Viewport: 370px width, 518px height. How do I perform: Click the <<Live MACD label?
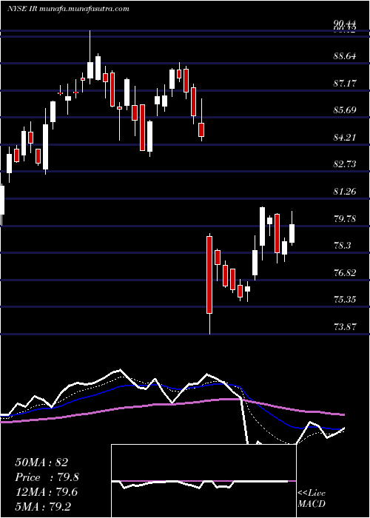312,498
